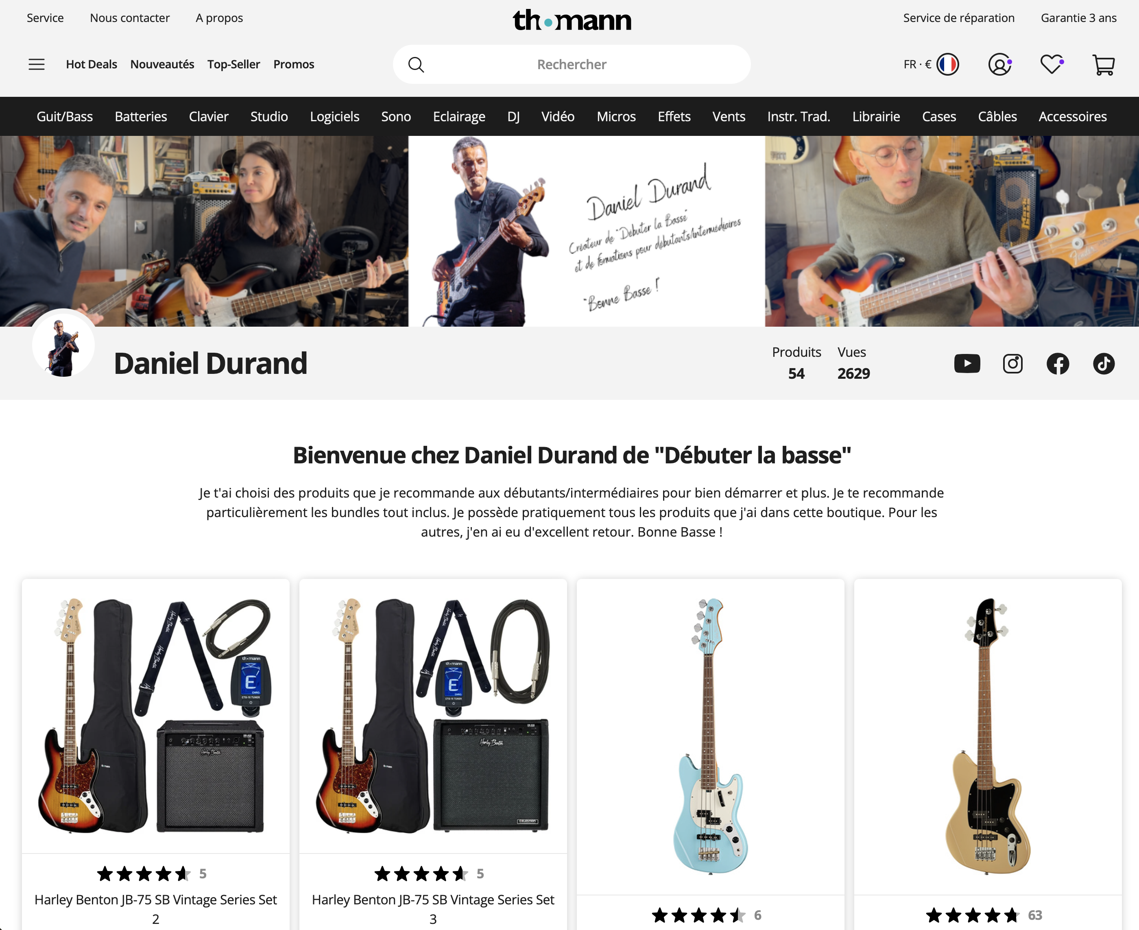
Task: Open the shopping cart icon
Action: [x=1104, y=65]
